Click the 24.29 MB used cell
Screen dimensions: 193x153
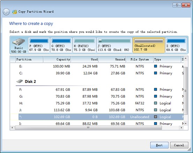(x=90, y=66)
